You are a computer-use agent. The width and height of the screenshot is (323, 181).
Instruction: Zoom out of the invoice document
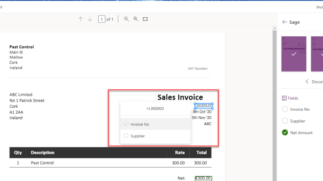click(x=127, y=19)
